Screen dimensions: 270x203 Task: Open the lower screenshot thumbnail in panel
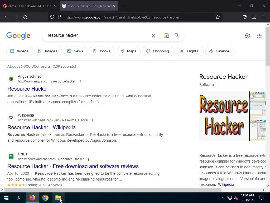tap(258, 128)
